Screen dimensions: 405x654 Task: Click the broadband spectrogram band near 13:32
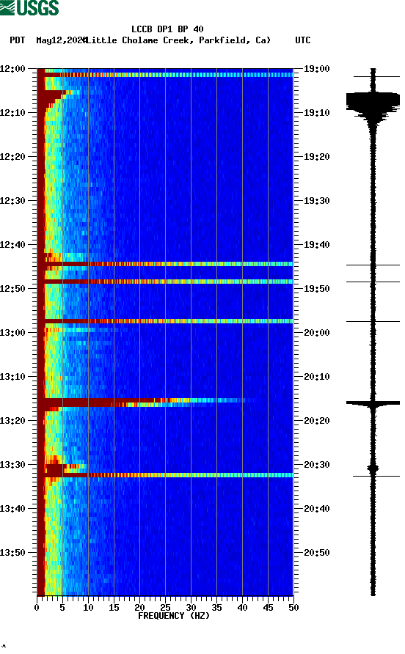(x=165, y=475)
